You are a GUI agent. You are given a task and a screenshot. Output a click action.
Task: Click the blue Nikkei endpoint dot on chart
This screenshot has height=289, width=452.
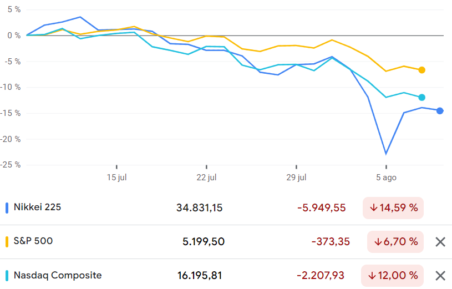(440, 111)
